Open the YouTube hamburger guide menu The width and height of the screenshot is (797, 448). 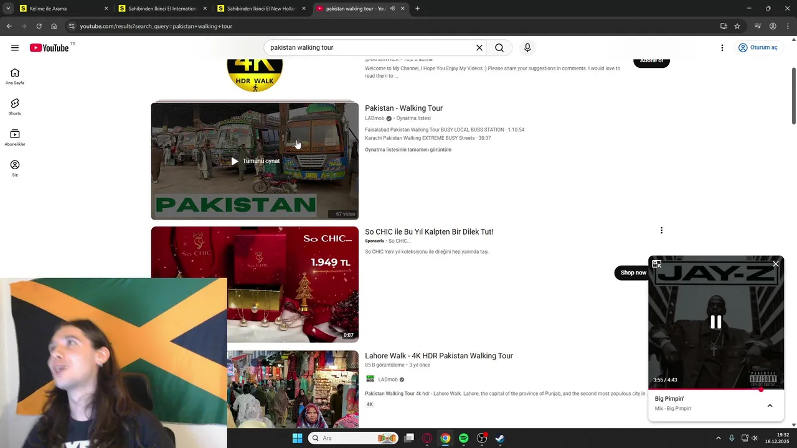point(15,48)
